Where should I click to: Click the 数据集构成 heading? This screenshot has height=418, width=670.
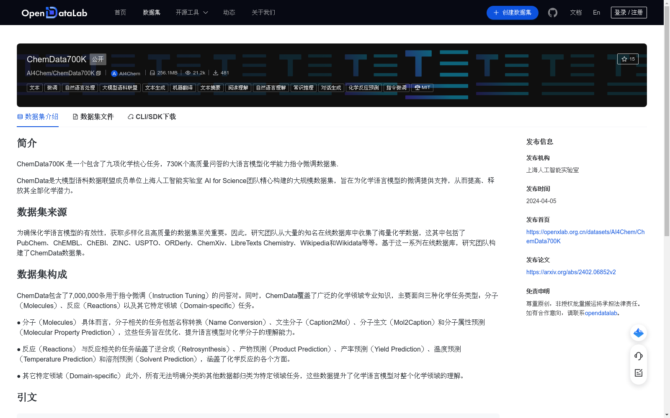(42, 275)
